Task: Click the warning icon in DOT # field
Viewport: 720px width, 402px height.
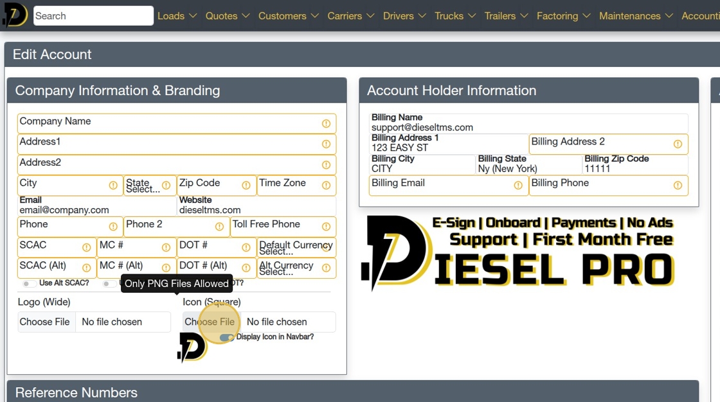Action: (246, 247)
